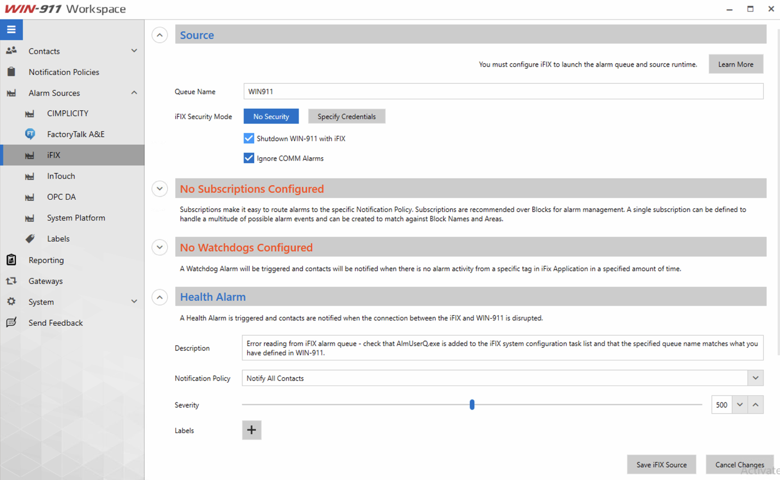Click the Alarm Sources factory icon
This screenshot has height=480, width=780.
click(11, 93)
